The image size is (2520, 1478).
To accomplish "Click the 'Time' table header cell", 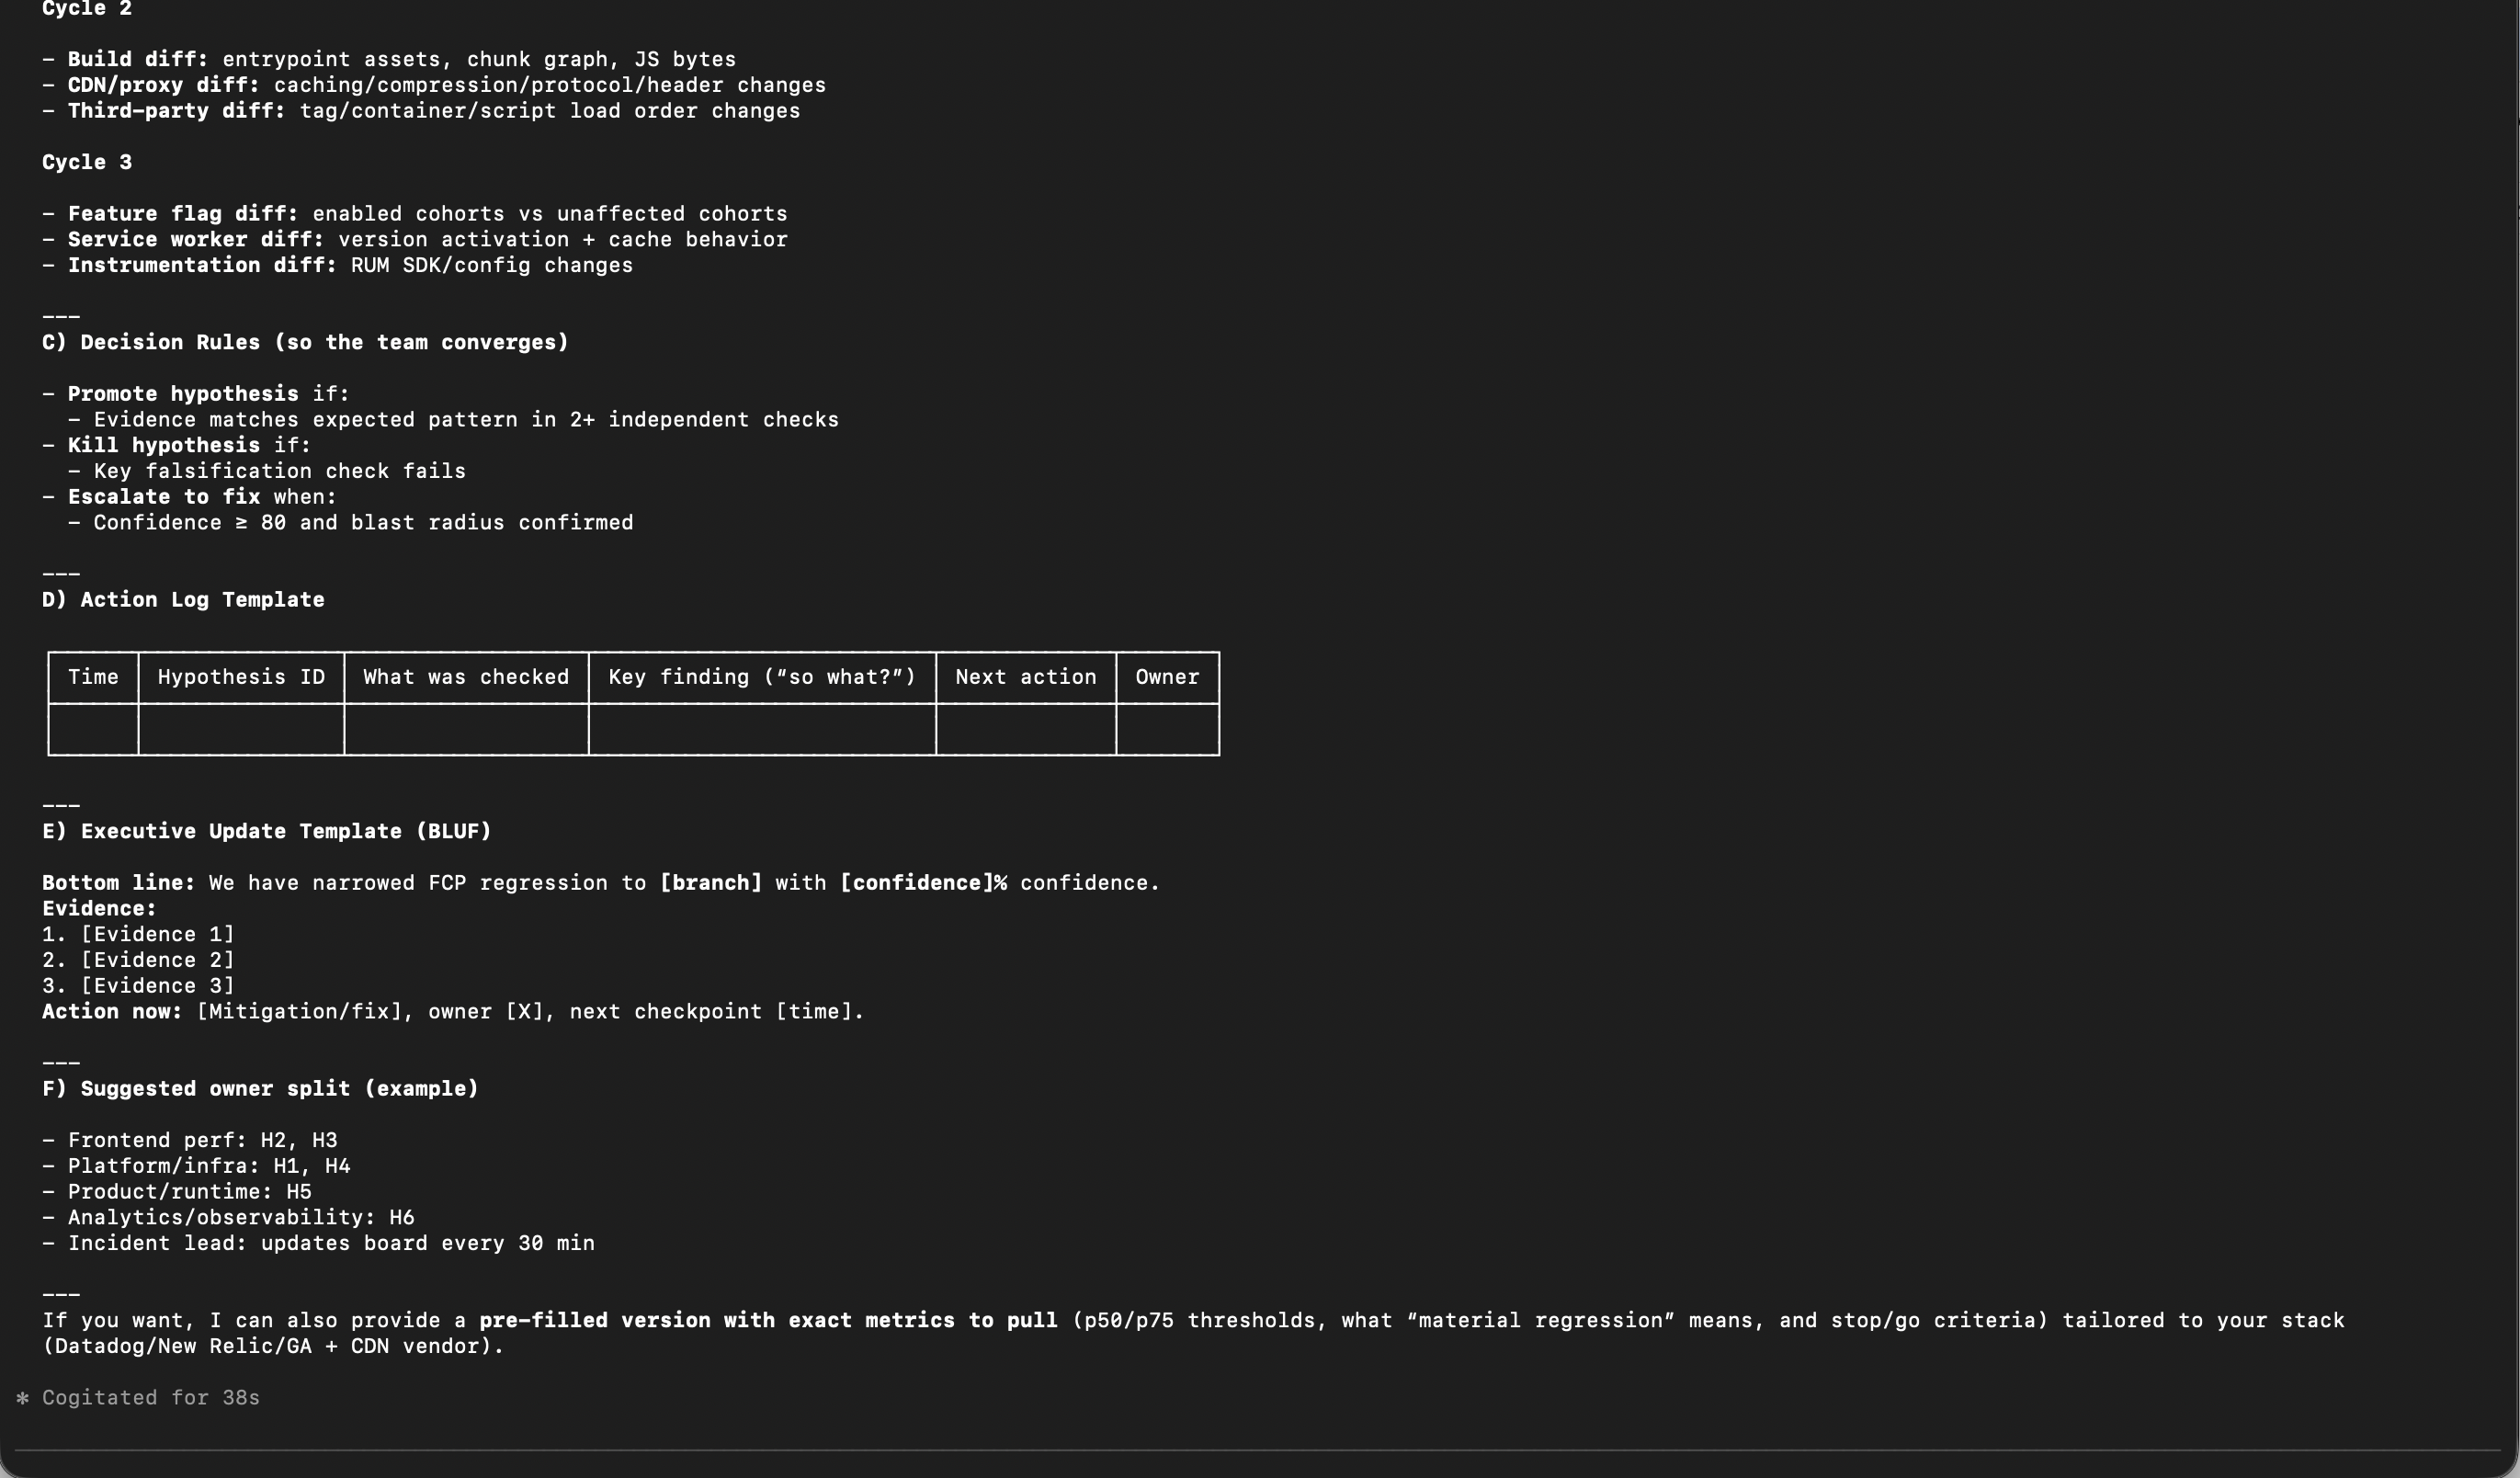I will tap(93, 677).
